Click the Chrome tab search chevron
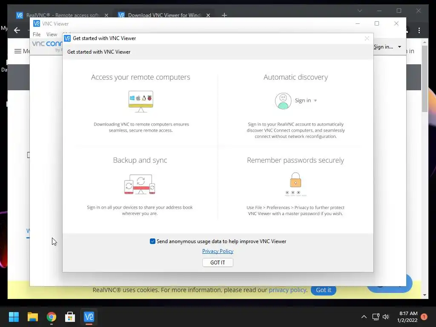The width and height of the screenshot is (436, 327). (x=359, y=11)
